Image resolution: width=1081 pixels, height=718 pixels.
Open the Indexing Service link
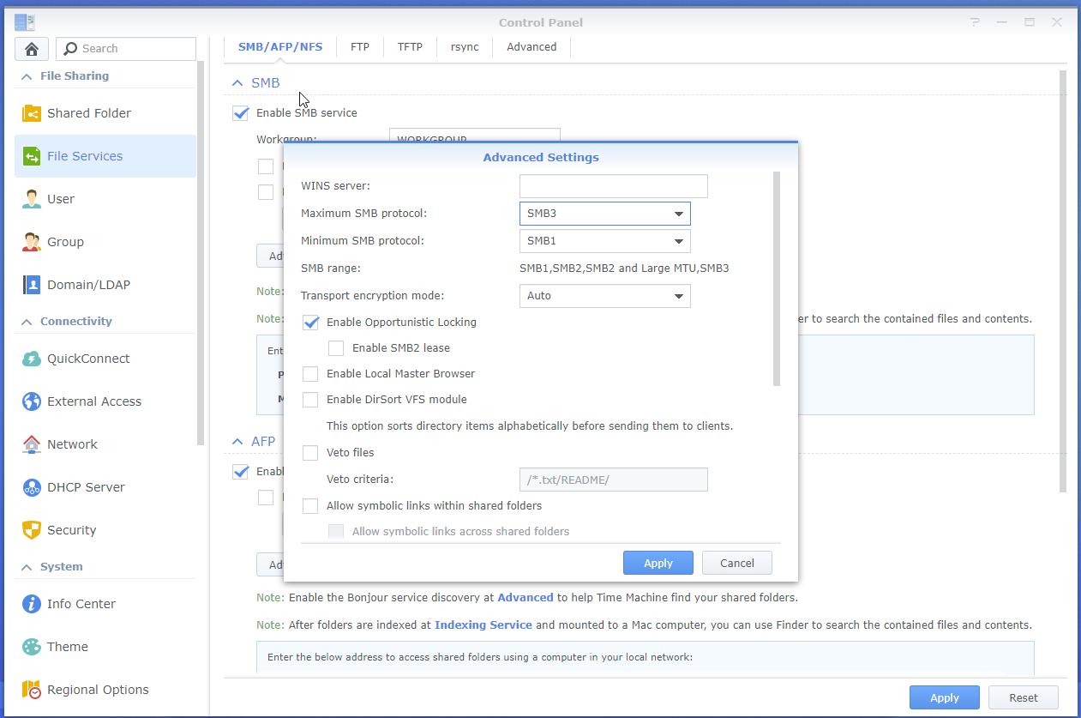(x=483, y=625)
